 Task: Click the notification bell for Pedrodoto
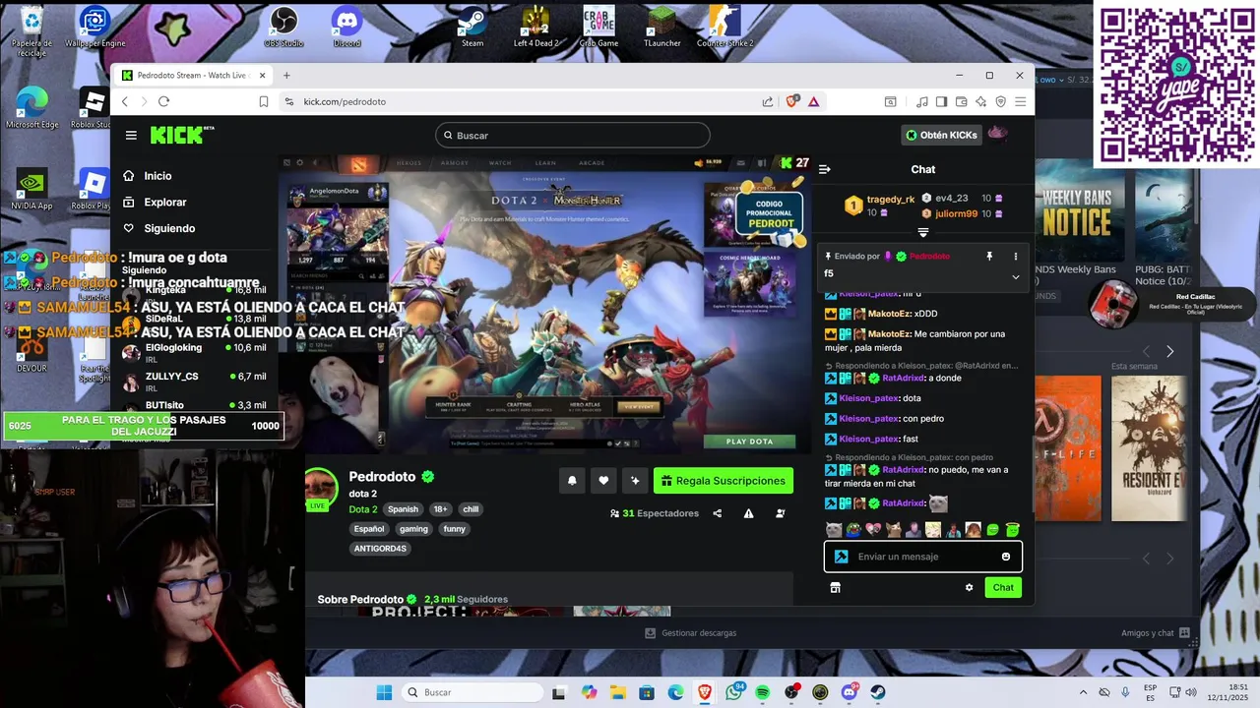[x=572, y=481]
